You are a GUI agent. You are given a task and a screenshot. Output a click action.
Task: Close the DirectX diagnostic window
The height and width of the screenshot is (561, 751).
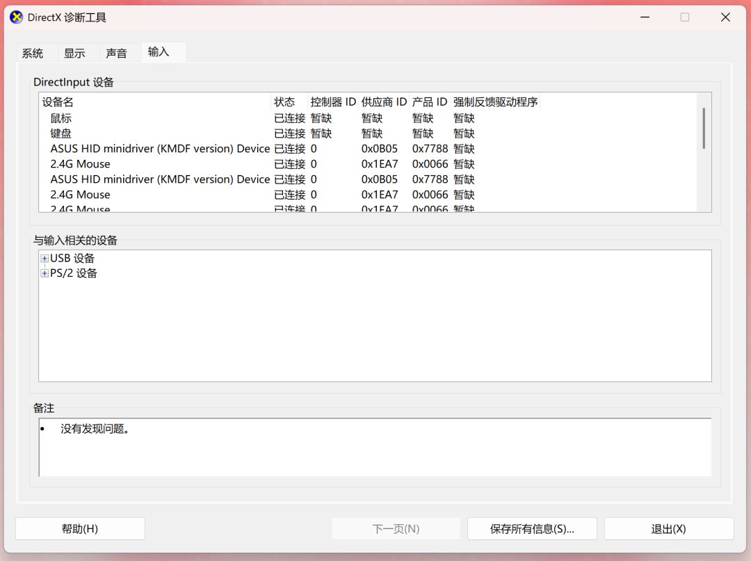(x=725, y=17)
